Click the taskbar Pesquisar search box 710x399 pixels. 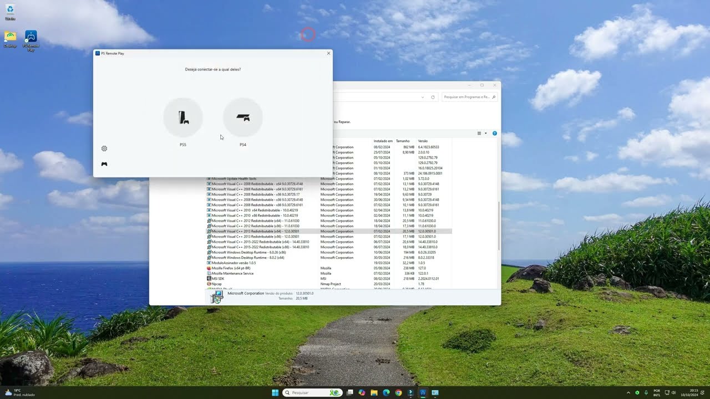coord(311,392)
